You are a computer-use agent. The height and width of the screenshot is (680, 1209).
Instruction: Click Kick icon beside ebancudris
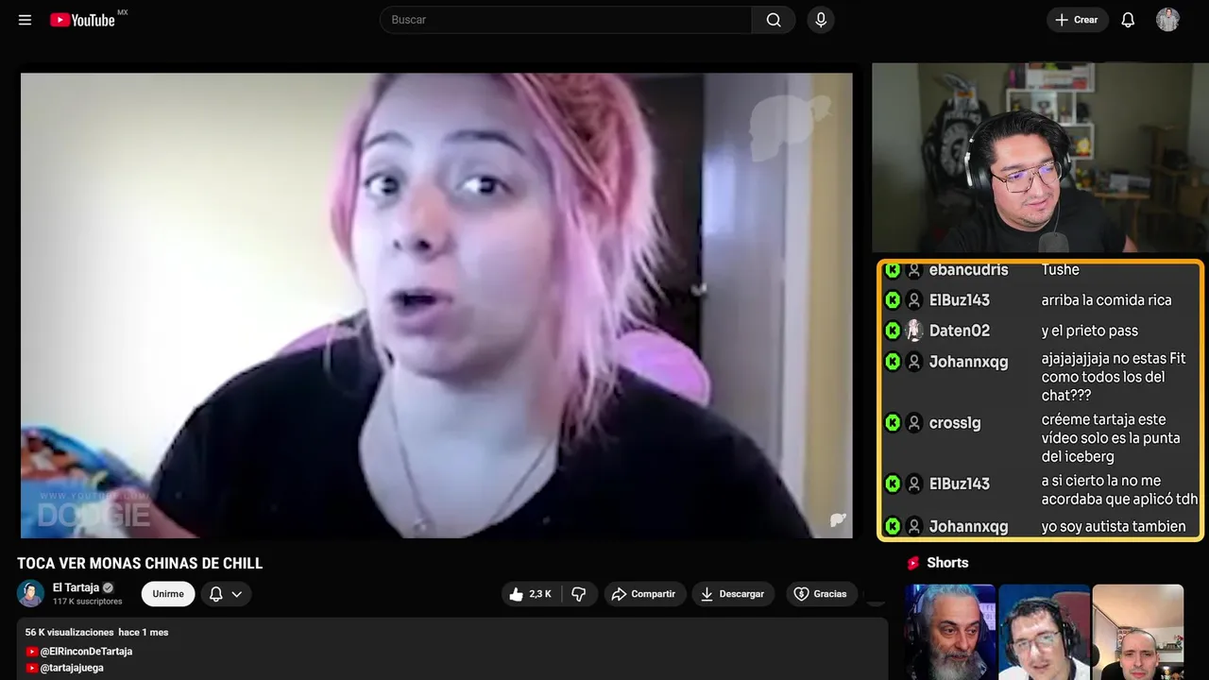pyautogui.click(x=893, y=270)
